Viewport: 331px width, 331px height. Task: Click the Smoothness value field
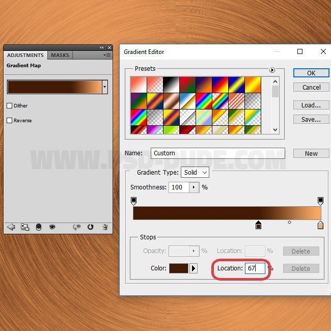pos(179,187)
